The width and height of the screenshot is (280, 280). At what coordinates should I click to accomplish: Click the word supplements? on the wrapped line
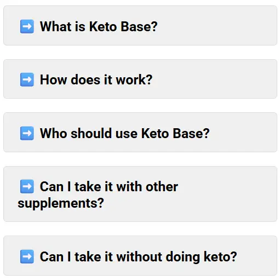[61, 204]
